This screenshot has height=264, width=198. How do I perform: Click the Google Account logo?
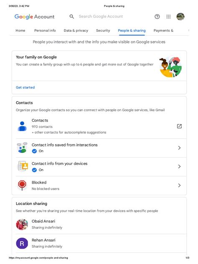click(34, 17)
